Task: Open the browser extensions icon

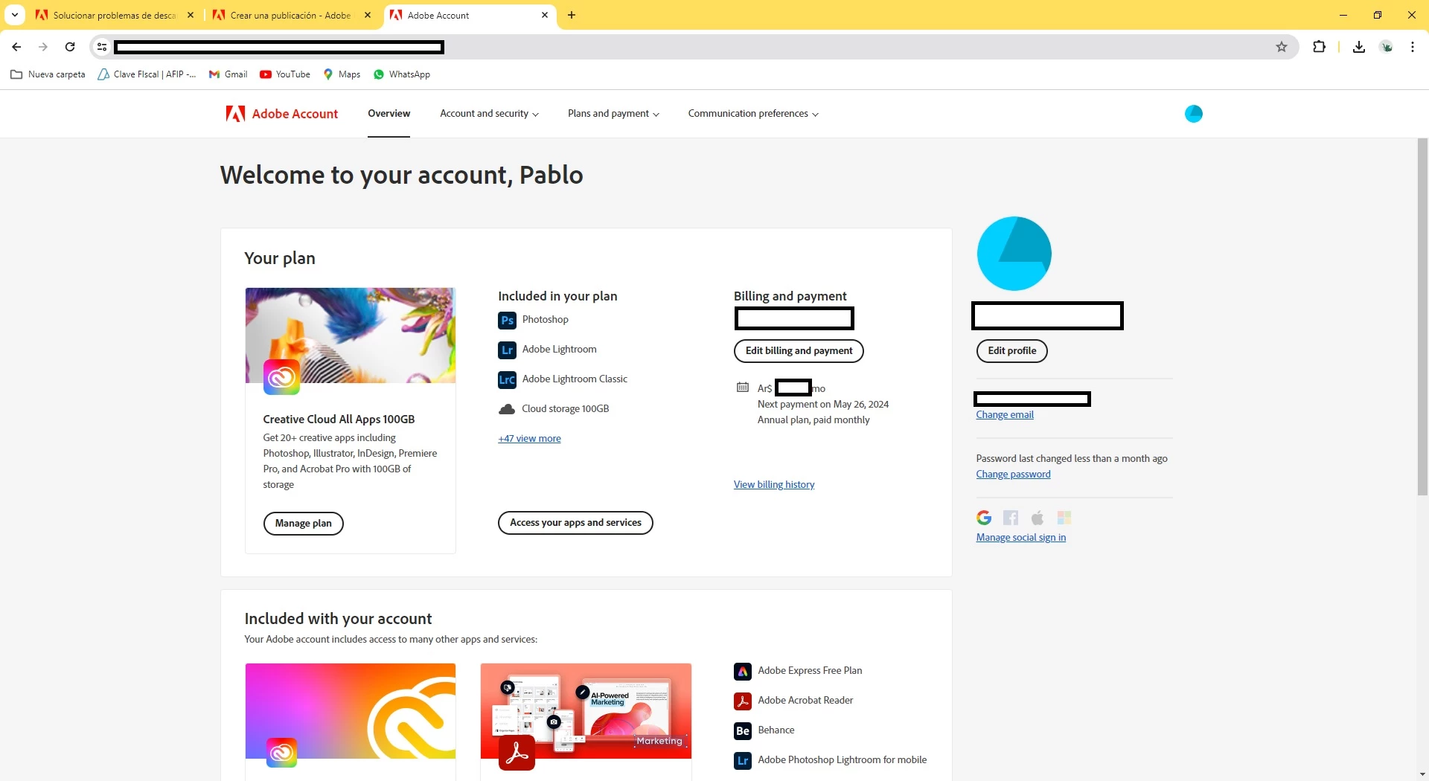Action: (1319, 47)
